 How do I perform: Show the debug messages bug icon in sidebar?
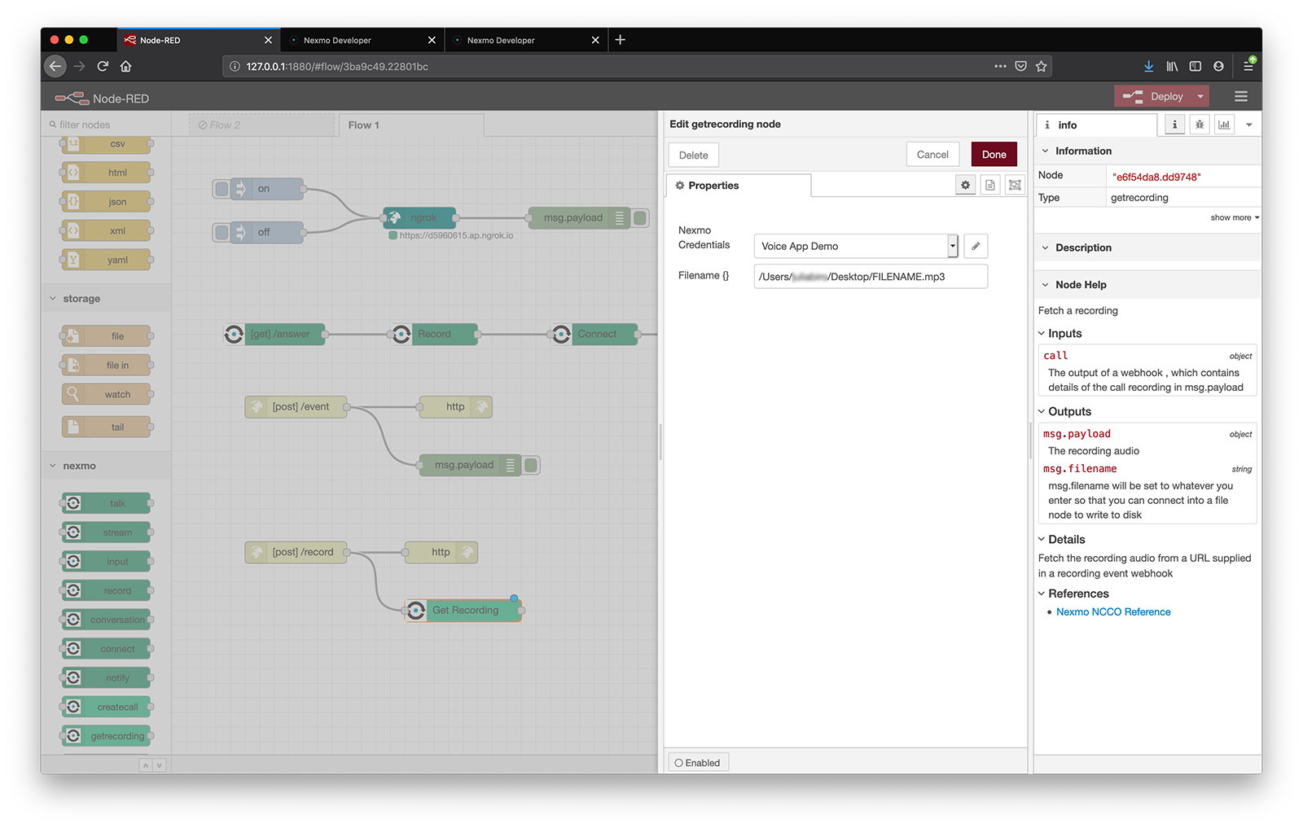click(1200, 125)
